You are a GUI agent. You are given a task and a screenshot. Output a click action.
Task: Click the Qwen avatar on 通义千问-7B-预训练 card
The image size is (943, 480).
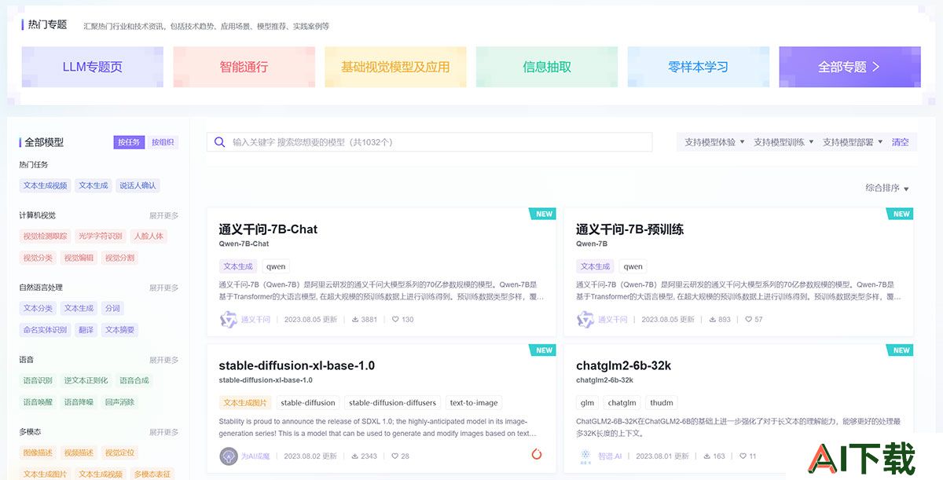coord(585,320)
